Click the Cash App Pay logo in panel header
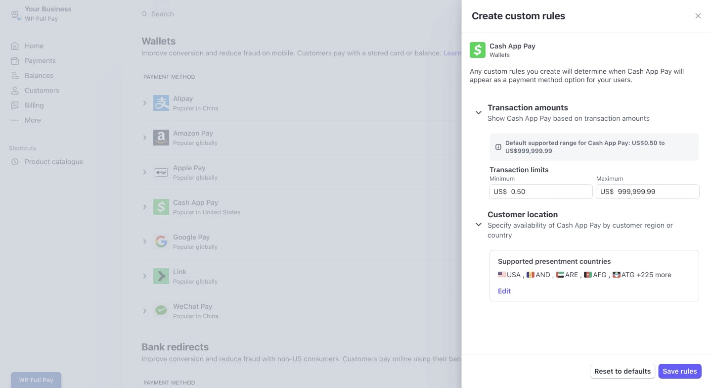This screenshot has height=388, width=711. 478,50
